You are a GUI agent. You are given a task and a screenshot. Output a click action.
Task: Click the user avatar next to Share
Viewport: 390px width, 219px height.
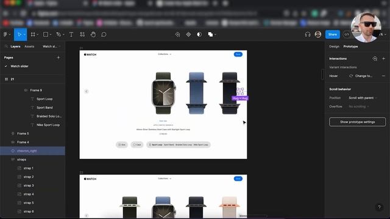coord(318,35)
